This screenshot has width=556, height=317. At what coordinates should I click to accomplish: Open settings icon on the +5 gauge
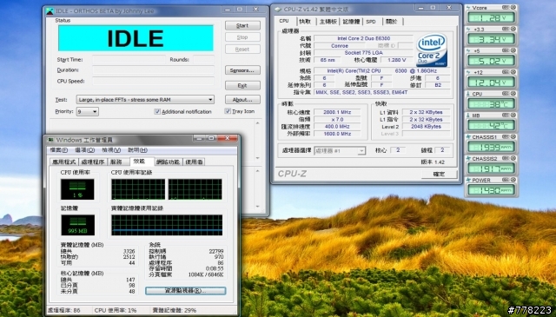pyautogui.click(x=506, y=50)
